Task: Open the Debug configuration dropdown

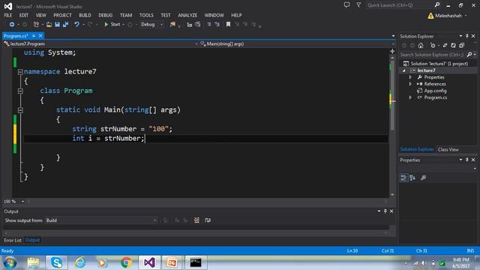Action: [151, 25]
